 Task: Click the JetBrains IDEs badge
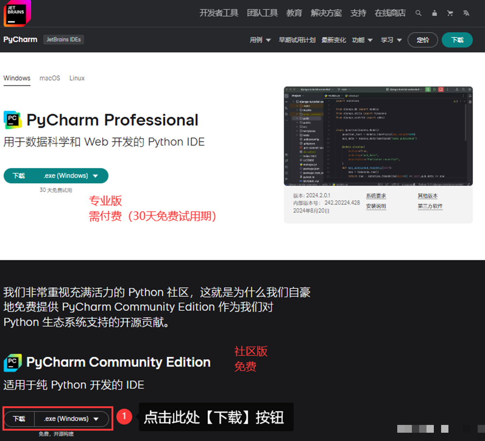click(x=63, y=39)
